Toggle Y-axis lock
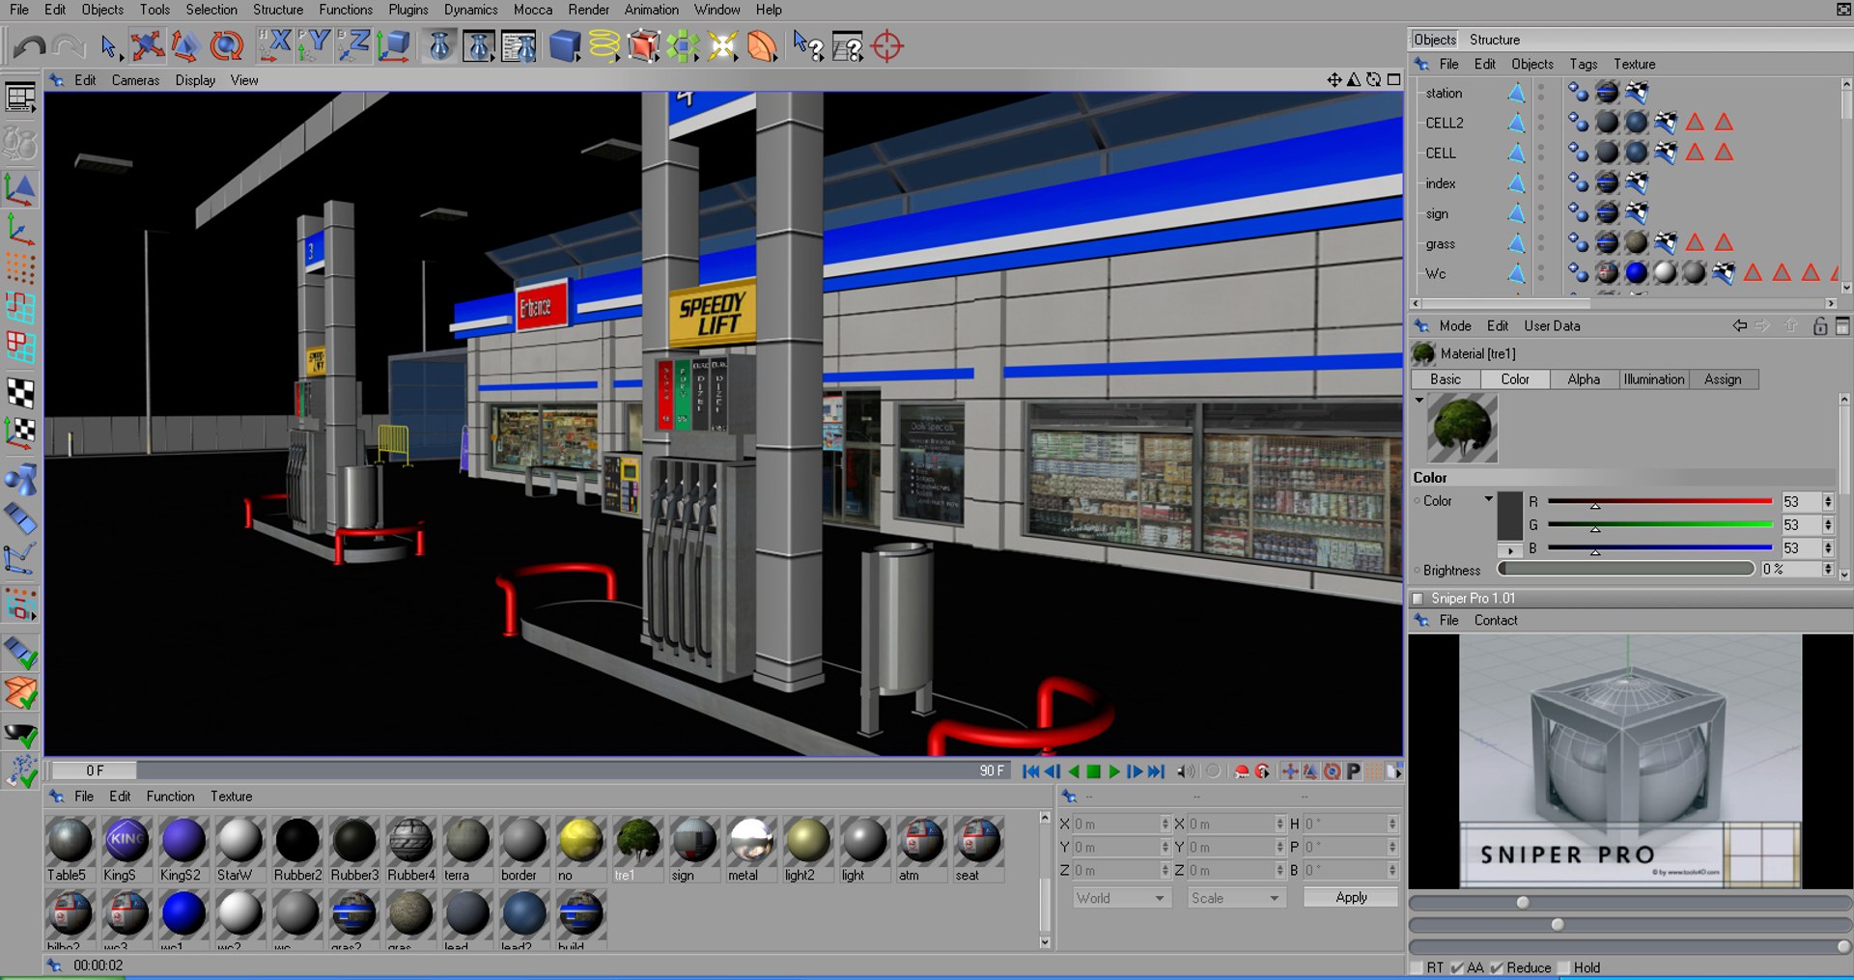This screenshot has height=980, width=1854. 314,45
